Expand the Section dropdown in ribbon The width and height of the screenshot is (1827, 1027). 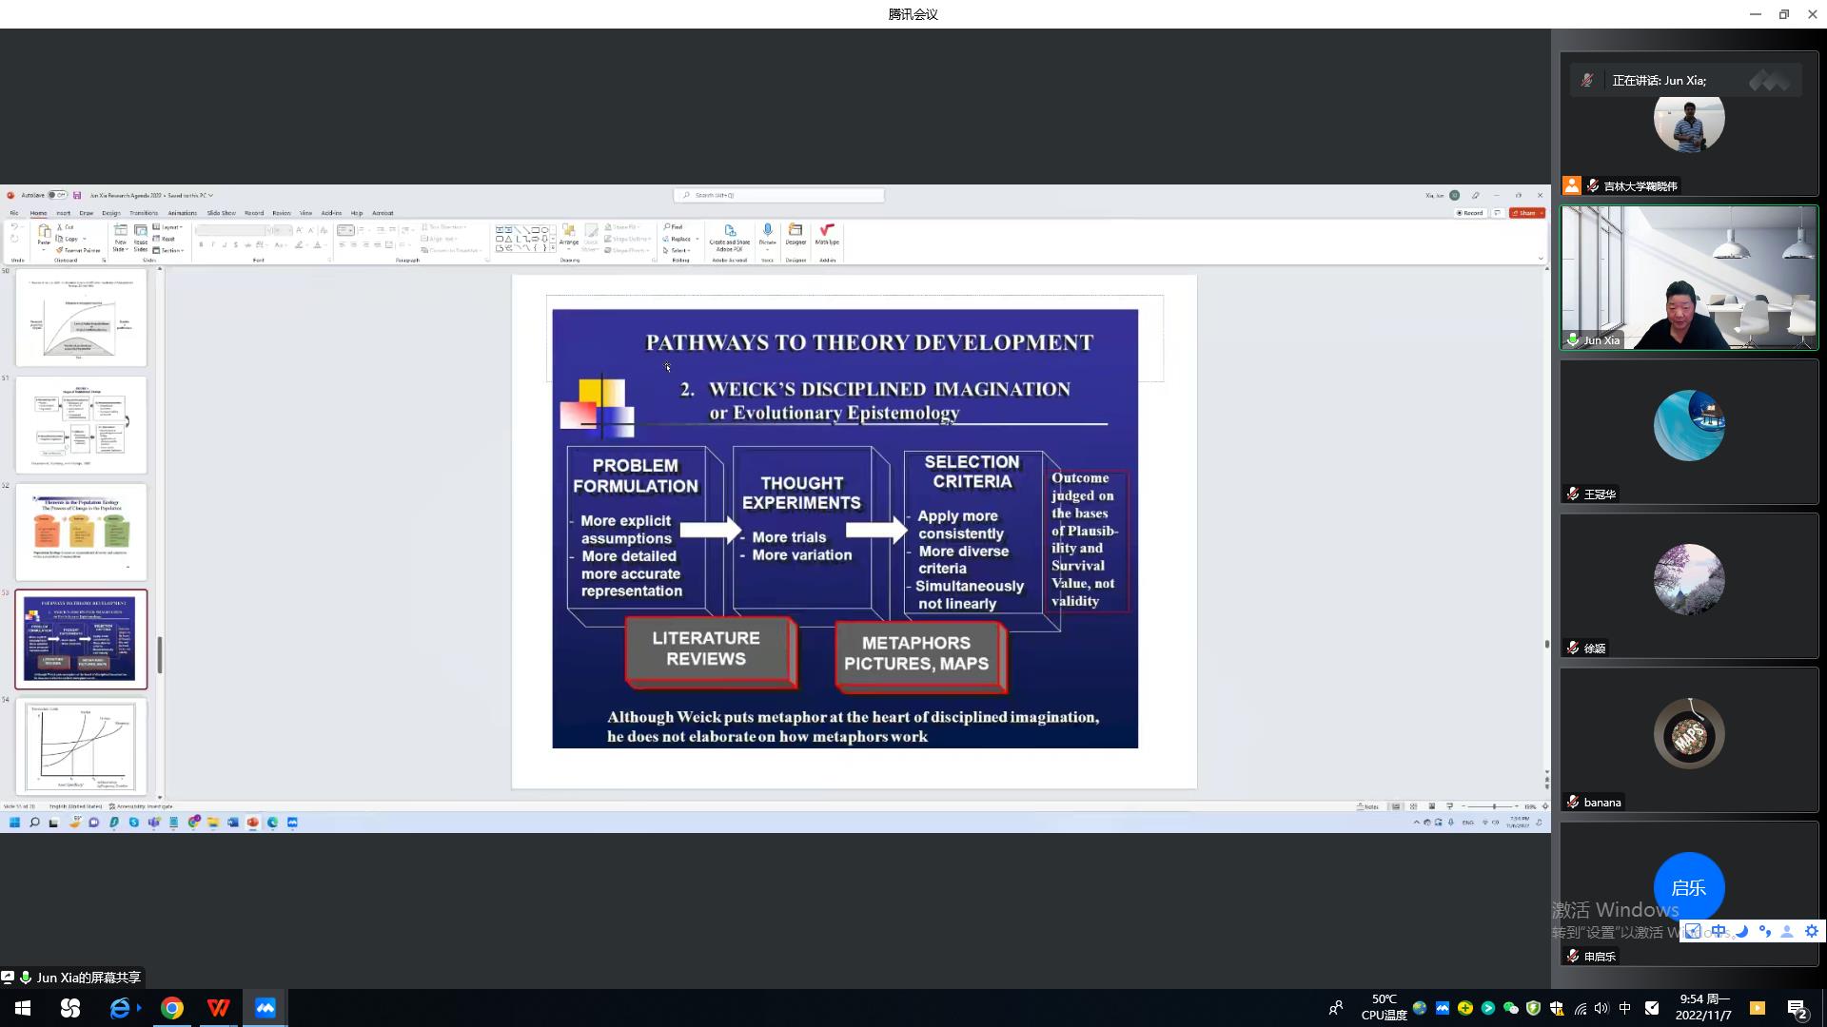pyautogui.click(x=168, y=250)
